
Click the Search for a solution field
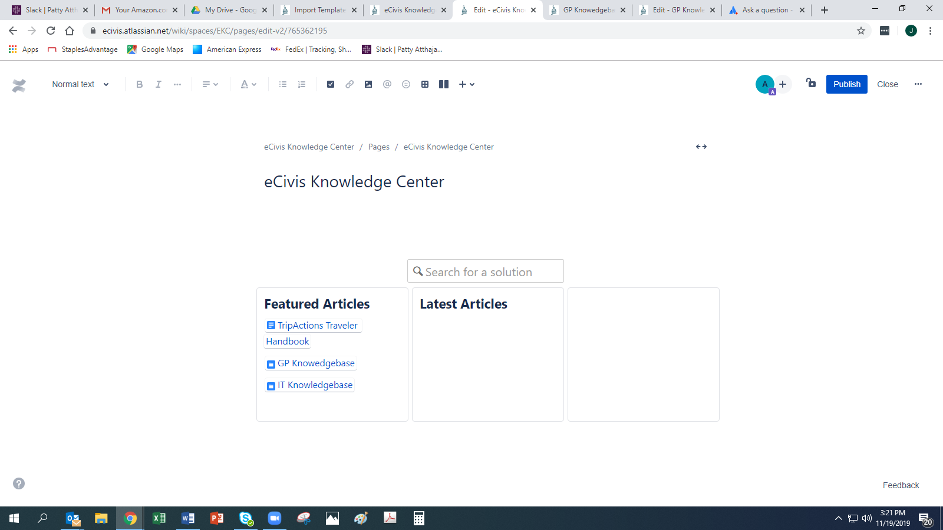pos(486,271)
